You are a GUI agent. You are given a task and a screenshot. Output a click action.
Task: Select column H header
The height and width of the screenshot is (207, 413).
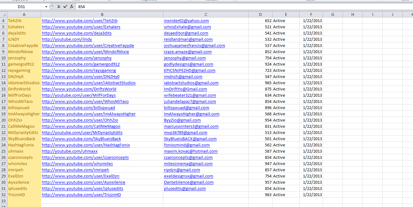tap(353, 14)
